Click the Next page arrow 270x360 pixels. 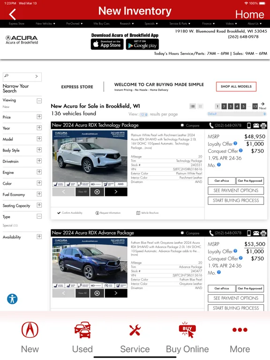pos(262,106)
